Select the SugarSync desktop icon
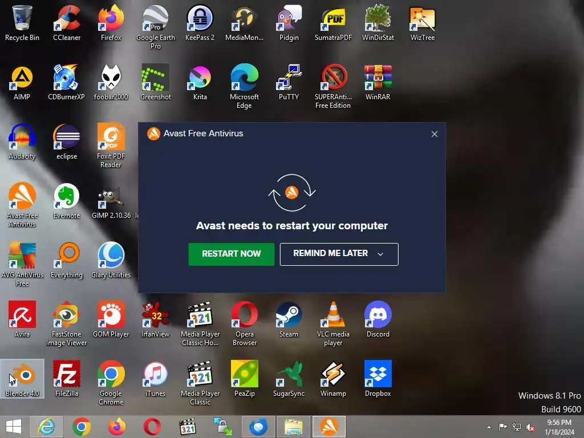This screenshot has width=584, height=438. pyautogui.click(x=289, y=379)
